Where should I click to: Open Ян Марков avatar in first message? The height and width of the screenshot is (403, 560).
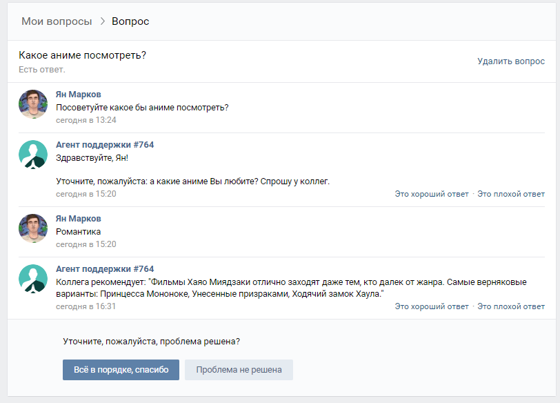[x=33, y=104]
